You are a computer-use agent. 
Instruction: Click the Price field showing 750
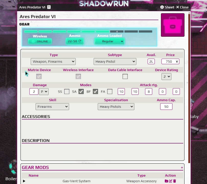(x=170, y=62)
